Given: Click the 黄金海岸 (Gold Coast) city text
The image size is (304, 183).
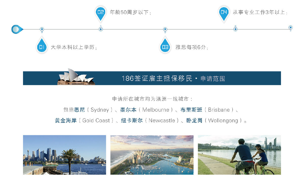Looking at the screenshot, I should (x=66, y=120).
